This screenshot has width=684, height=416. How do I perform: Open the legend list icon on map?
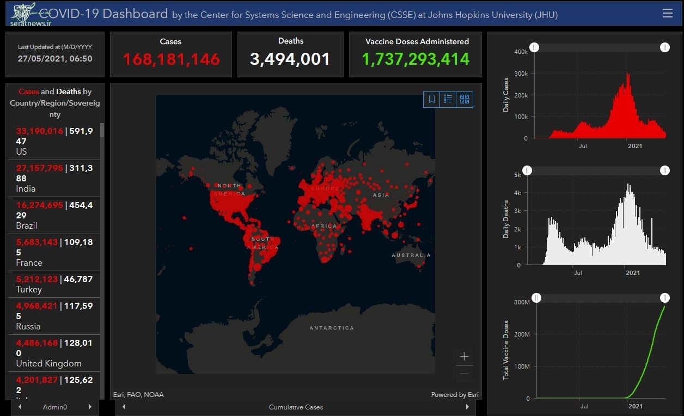(448, 99)
